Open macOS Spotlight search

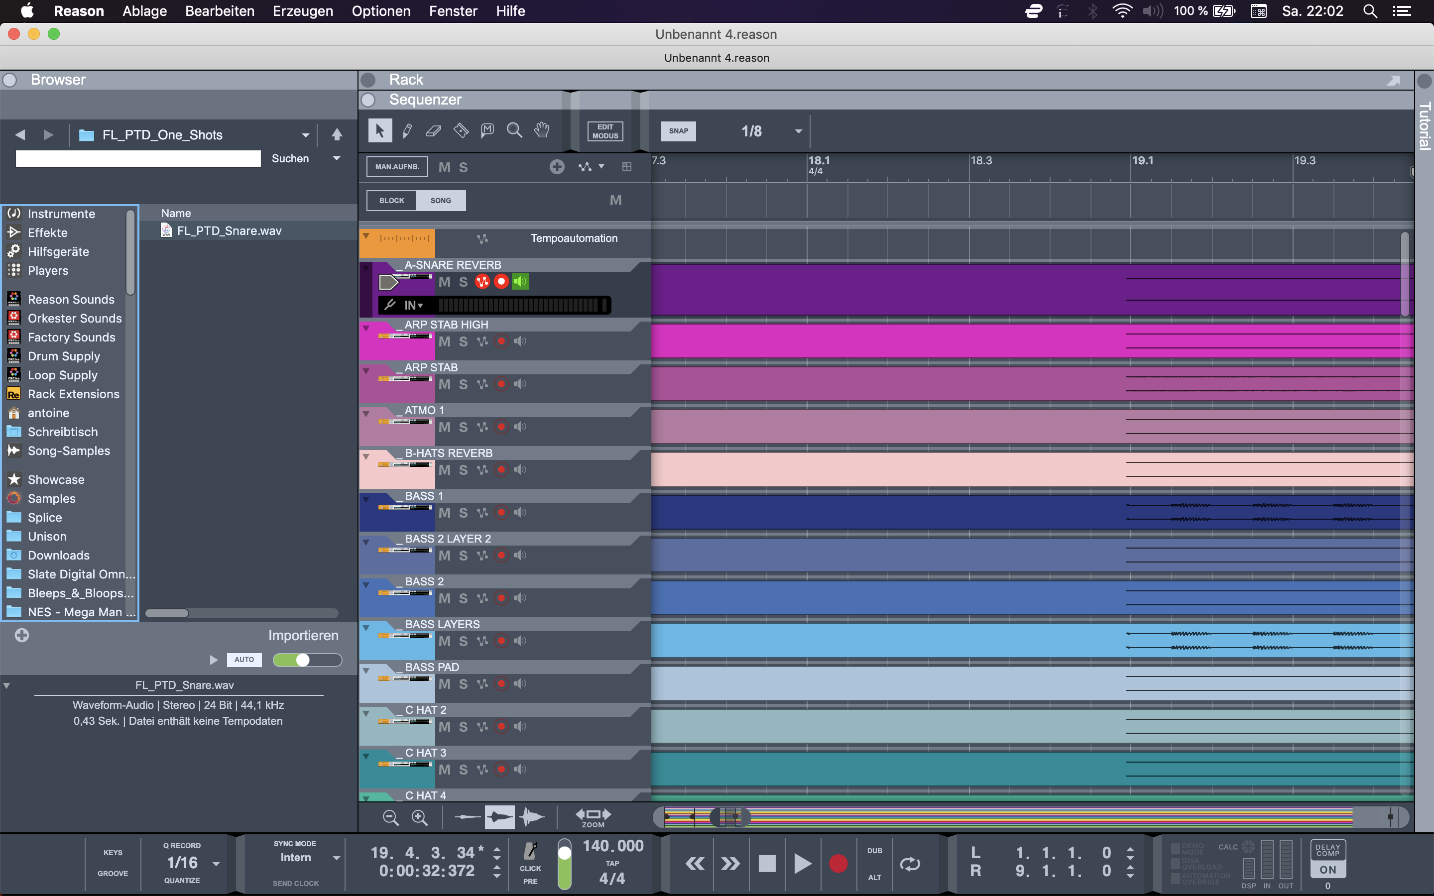[1369, 11]
